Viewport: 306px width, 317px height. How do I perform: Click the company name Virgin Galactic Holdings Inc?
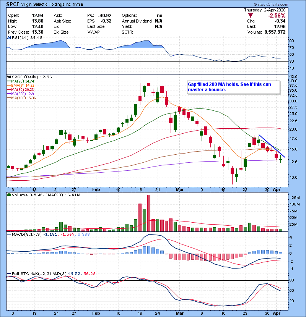click(x=46, y=4)
